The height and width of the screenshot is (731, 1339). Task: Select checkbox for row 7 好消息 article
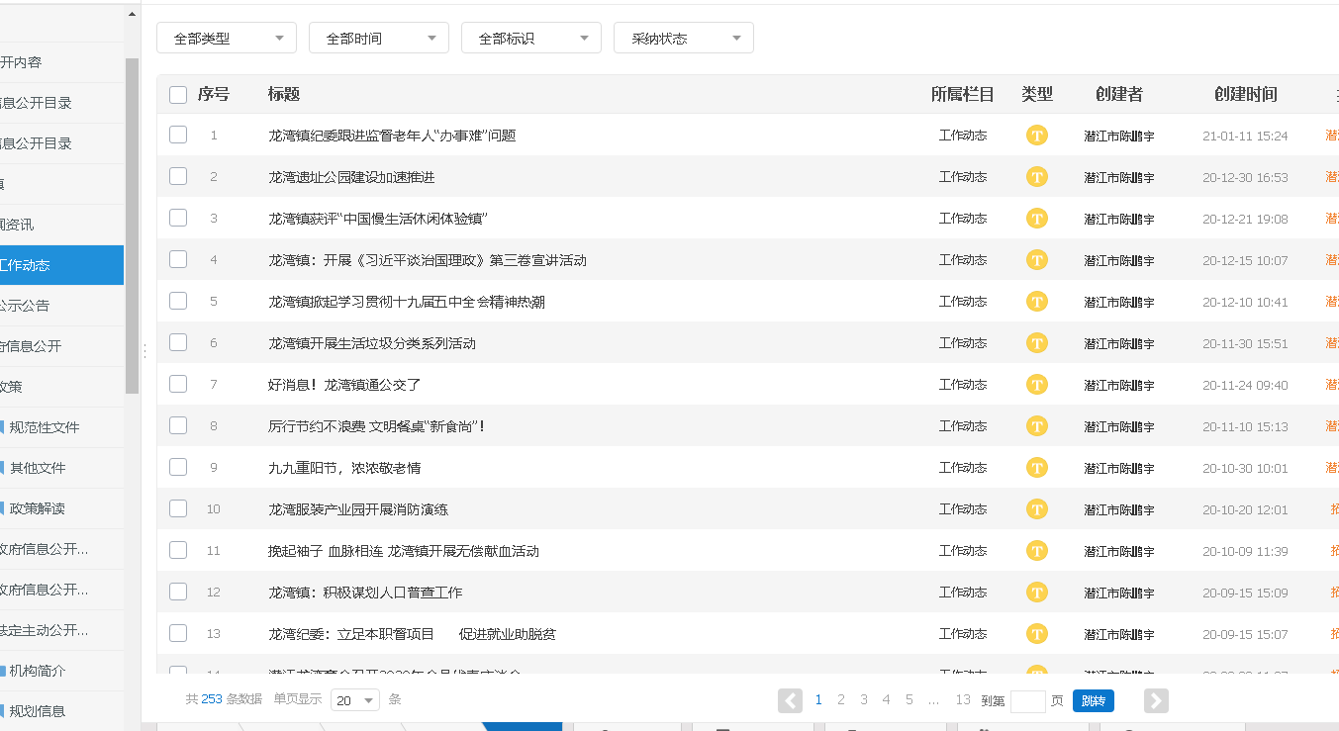point(178,384)
